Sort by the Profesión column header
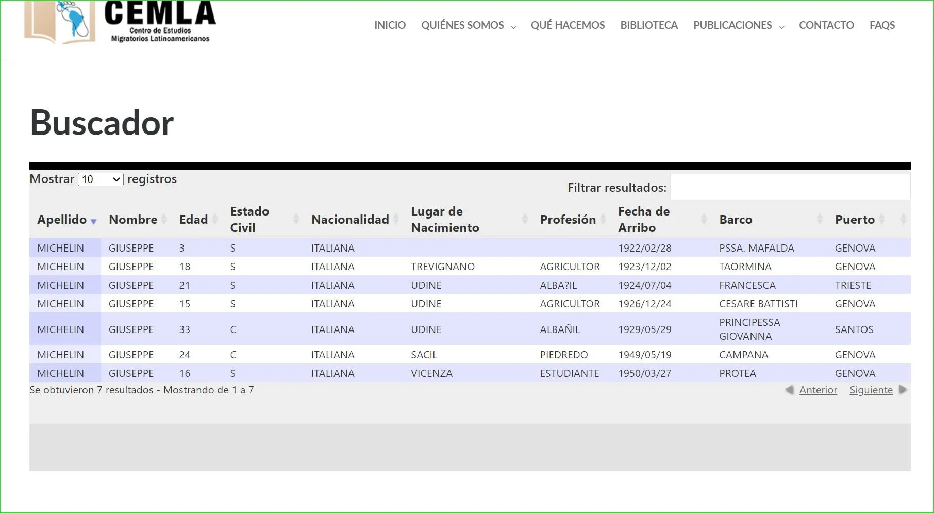This screenshot has width=934, height=513. click(x=568, y=220)
